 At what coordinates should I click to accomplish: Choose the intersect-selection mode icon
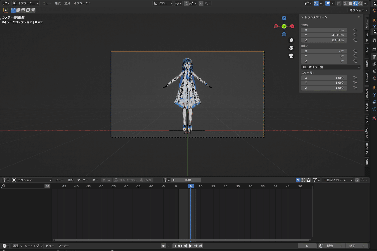pyautogui.click(x=32, y=10)
